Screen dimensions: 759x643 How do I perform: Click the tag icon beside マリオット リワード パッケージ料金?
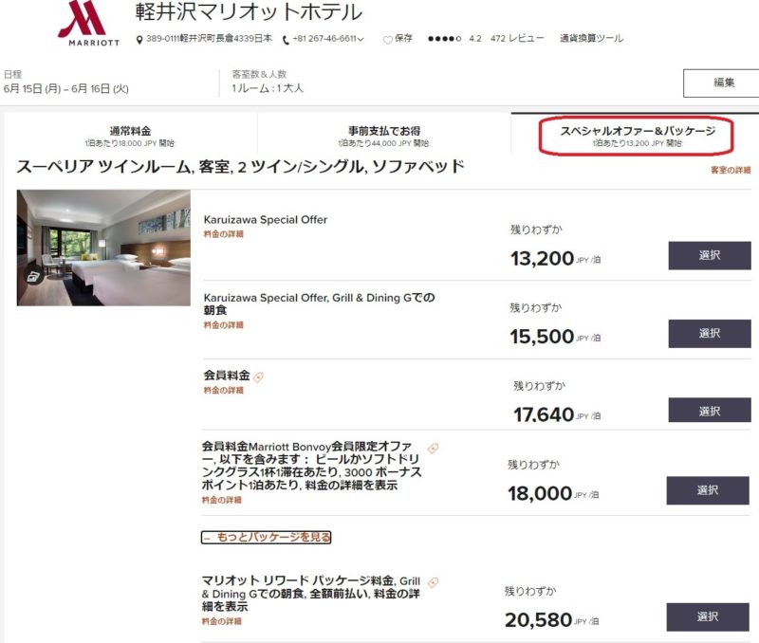pos(434,582)
